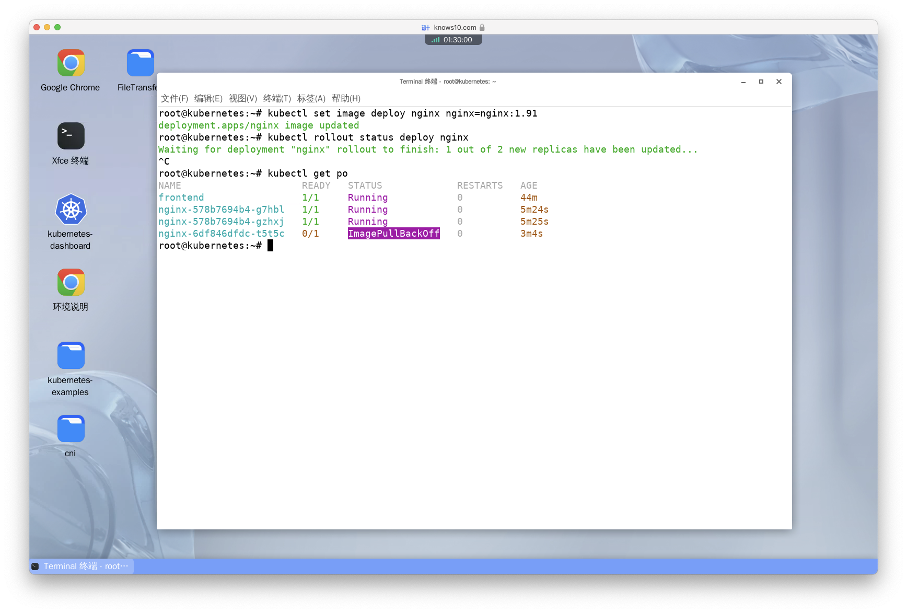Click the ^C interrupt line
This screenshot has width=907, height=613.
[164, 161]
